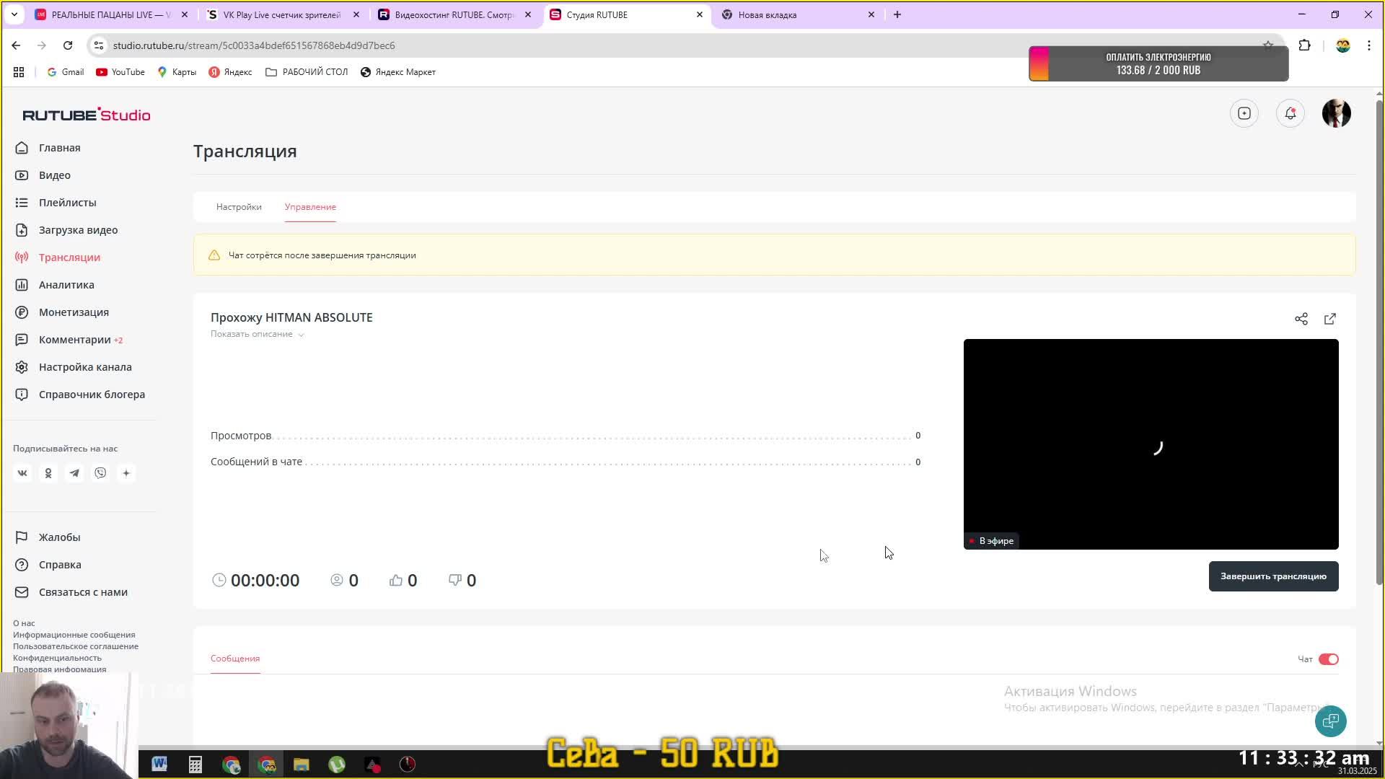Switch to the 'Настройки' tab

click(239, 207)
